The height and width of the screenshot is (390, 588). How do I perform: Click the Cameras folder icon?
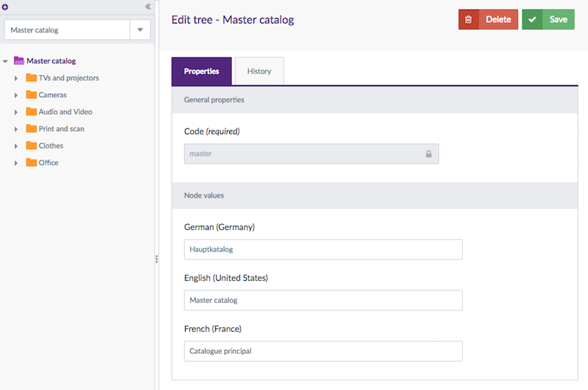31,95
